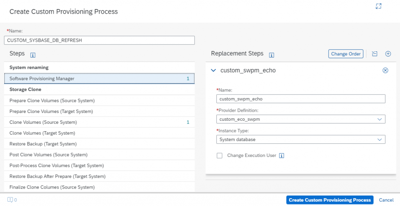Open the Change Execution User info icon
Screen dimensions: 400x206
point(282,156)
